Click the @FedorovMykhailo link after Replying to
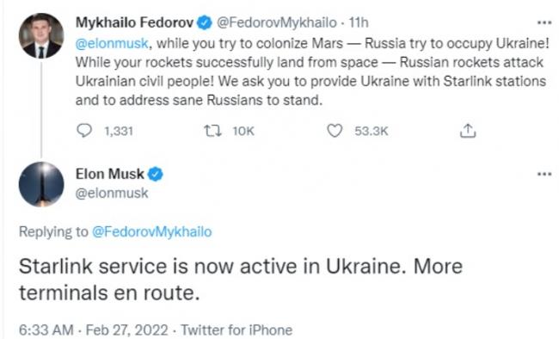This screenshot has height=339, width=559. [x=152, y=231]
